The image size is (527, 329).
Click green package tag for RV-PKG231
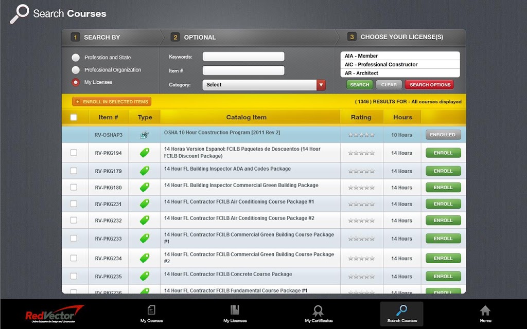(145, 204)
